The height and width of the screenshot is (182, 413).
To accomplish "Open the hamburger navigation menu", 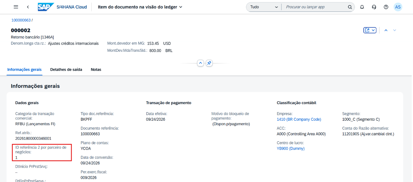I will pyautogui.click(x=16, y=7).
